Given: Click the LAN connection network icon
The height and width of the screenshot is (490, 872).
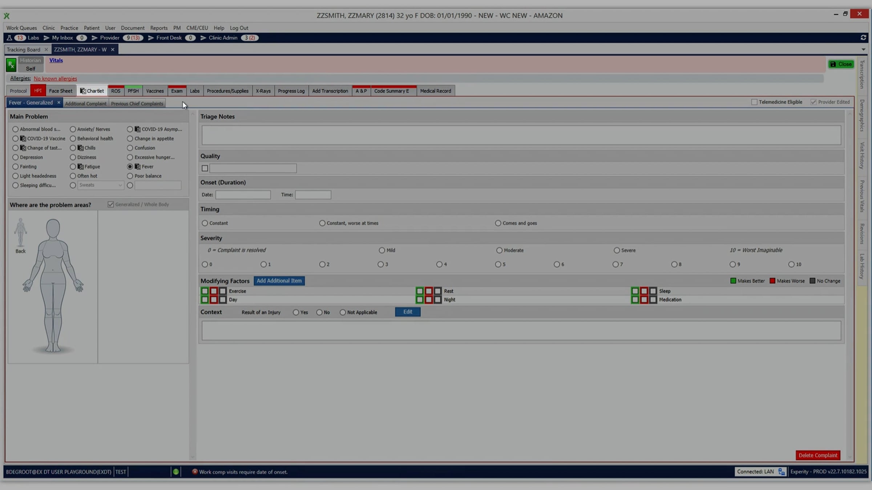Looking at the screenshot, I should [781, 471].
